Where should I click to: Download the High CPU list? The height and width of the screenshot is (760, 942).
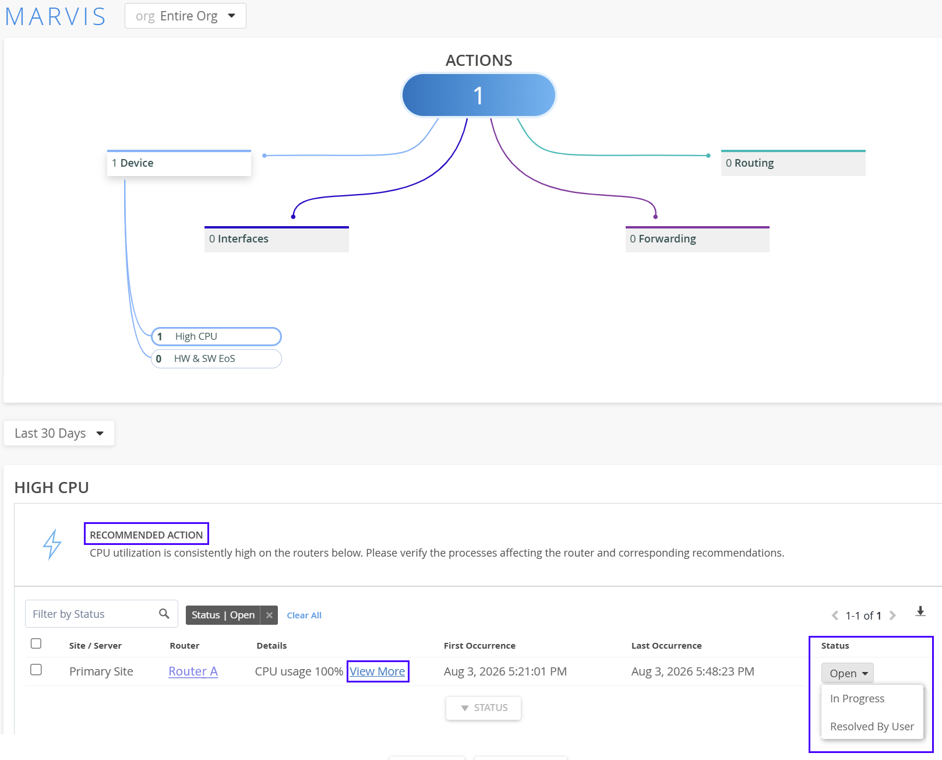[920, 611]
